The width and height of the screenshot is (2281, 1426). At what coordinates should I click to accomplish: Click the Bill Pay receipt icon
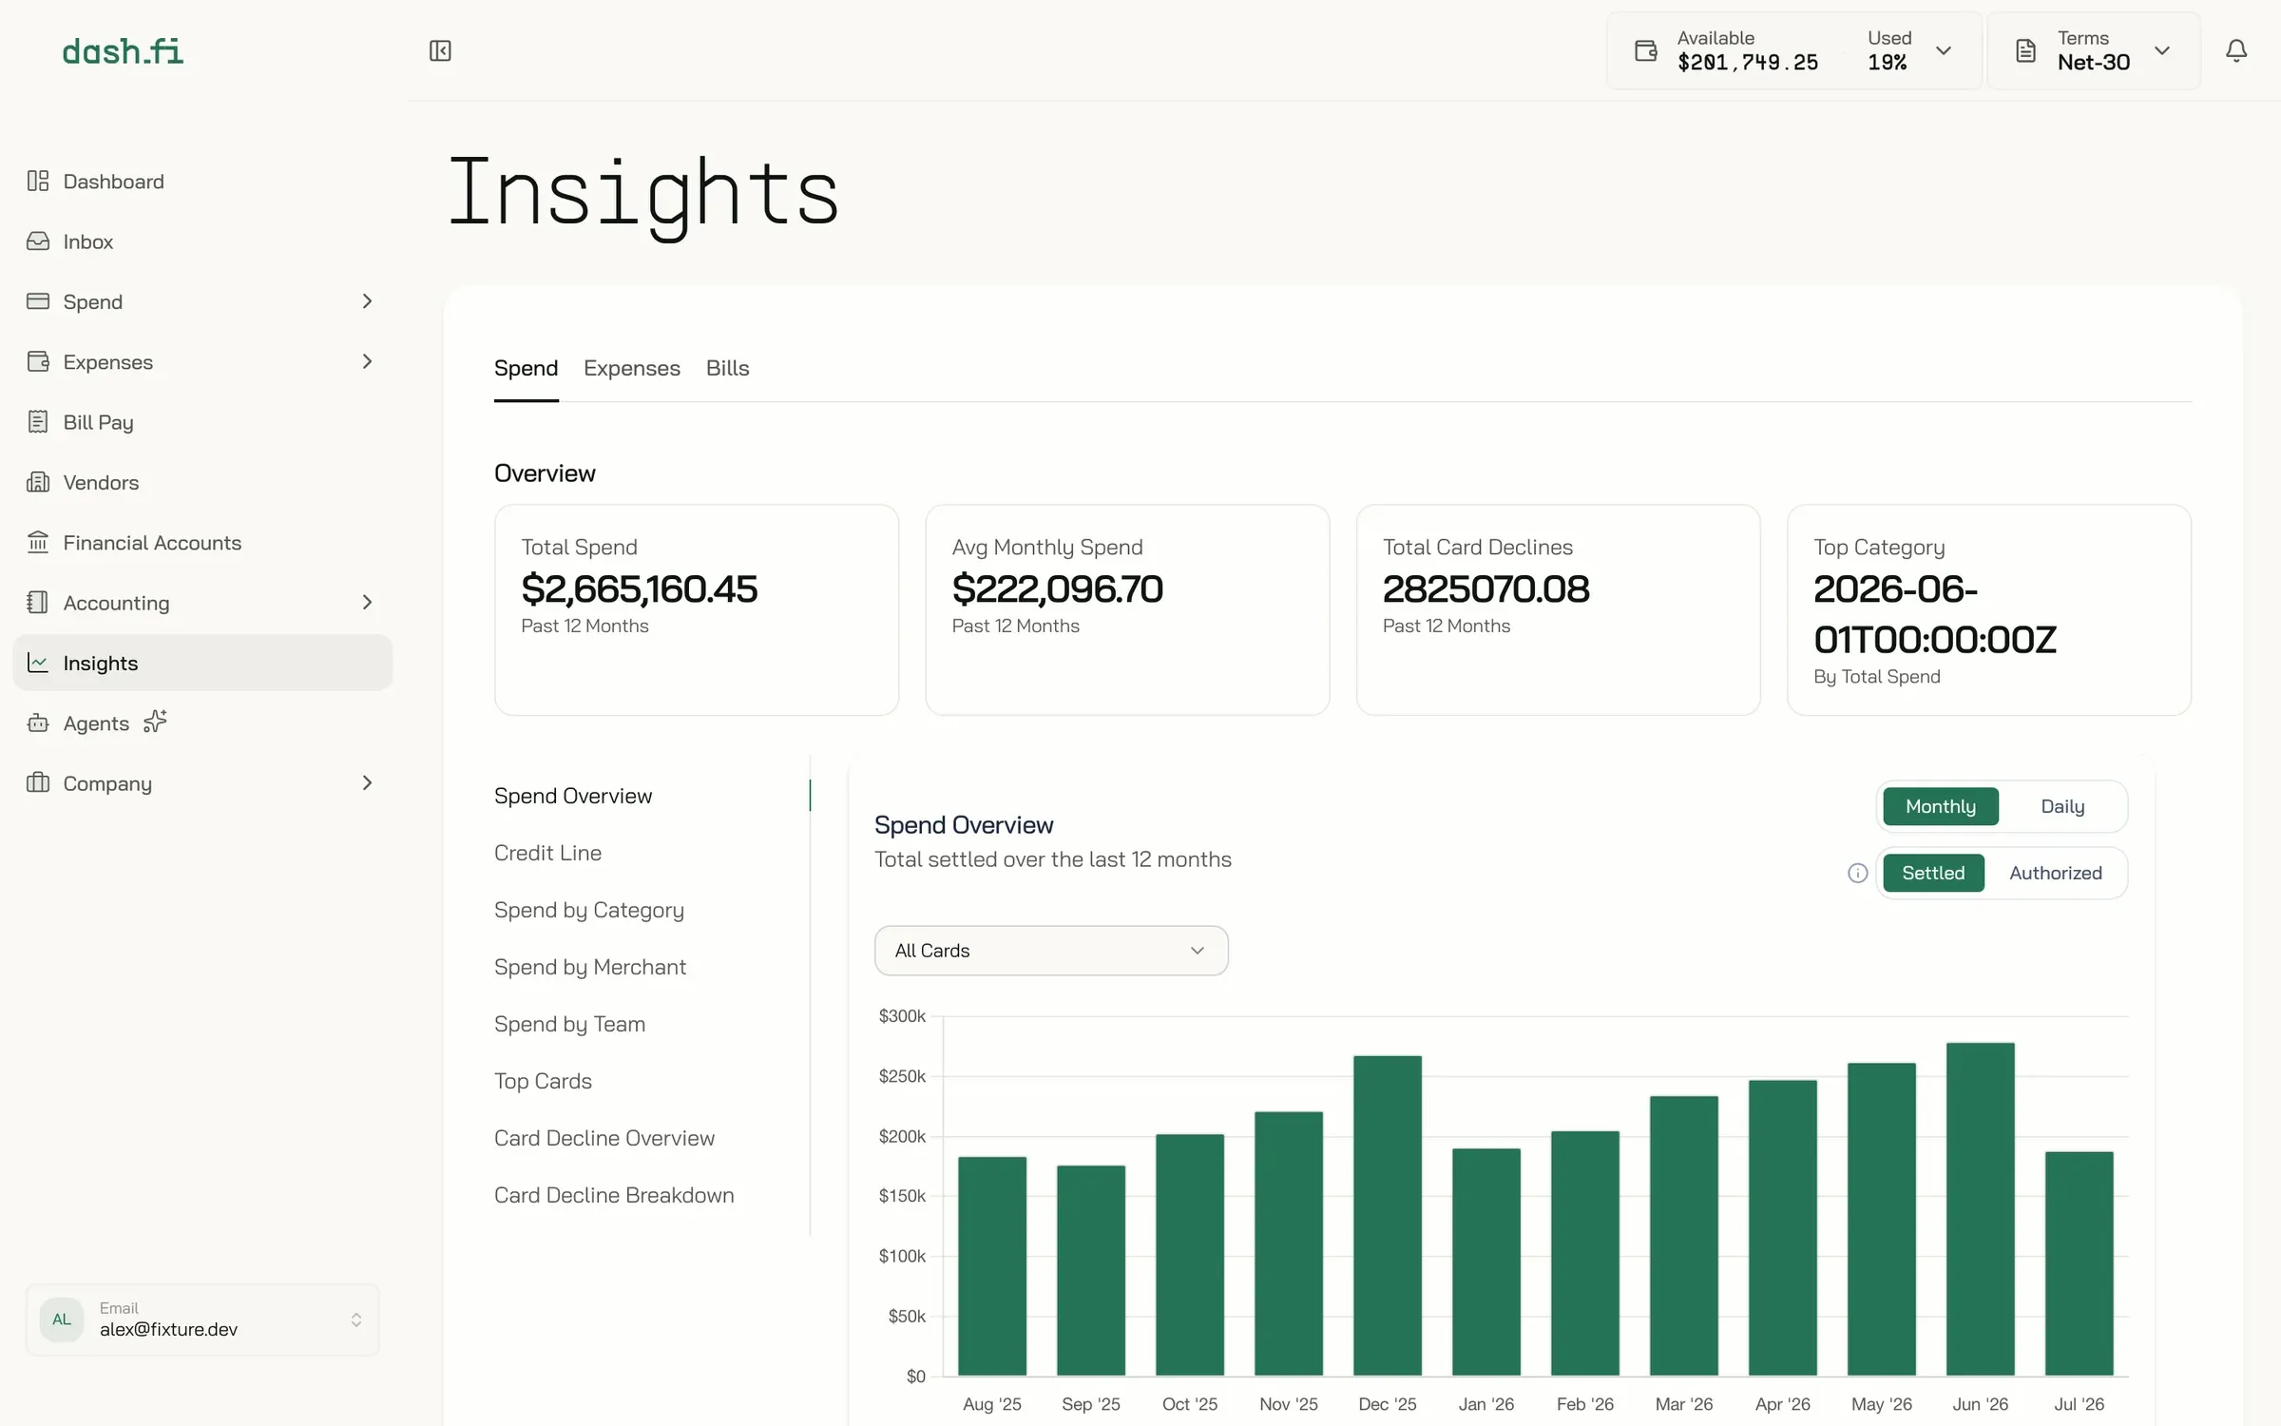point(38,422)
